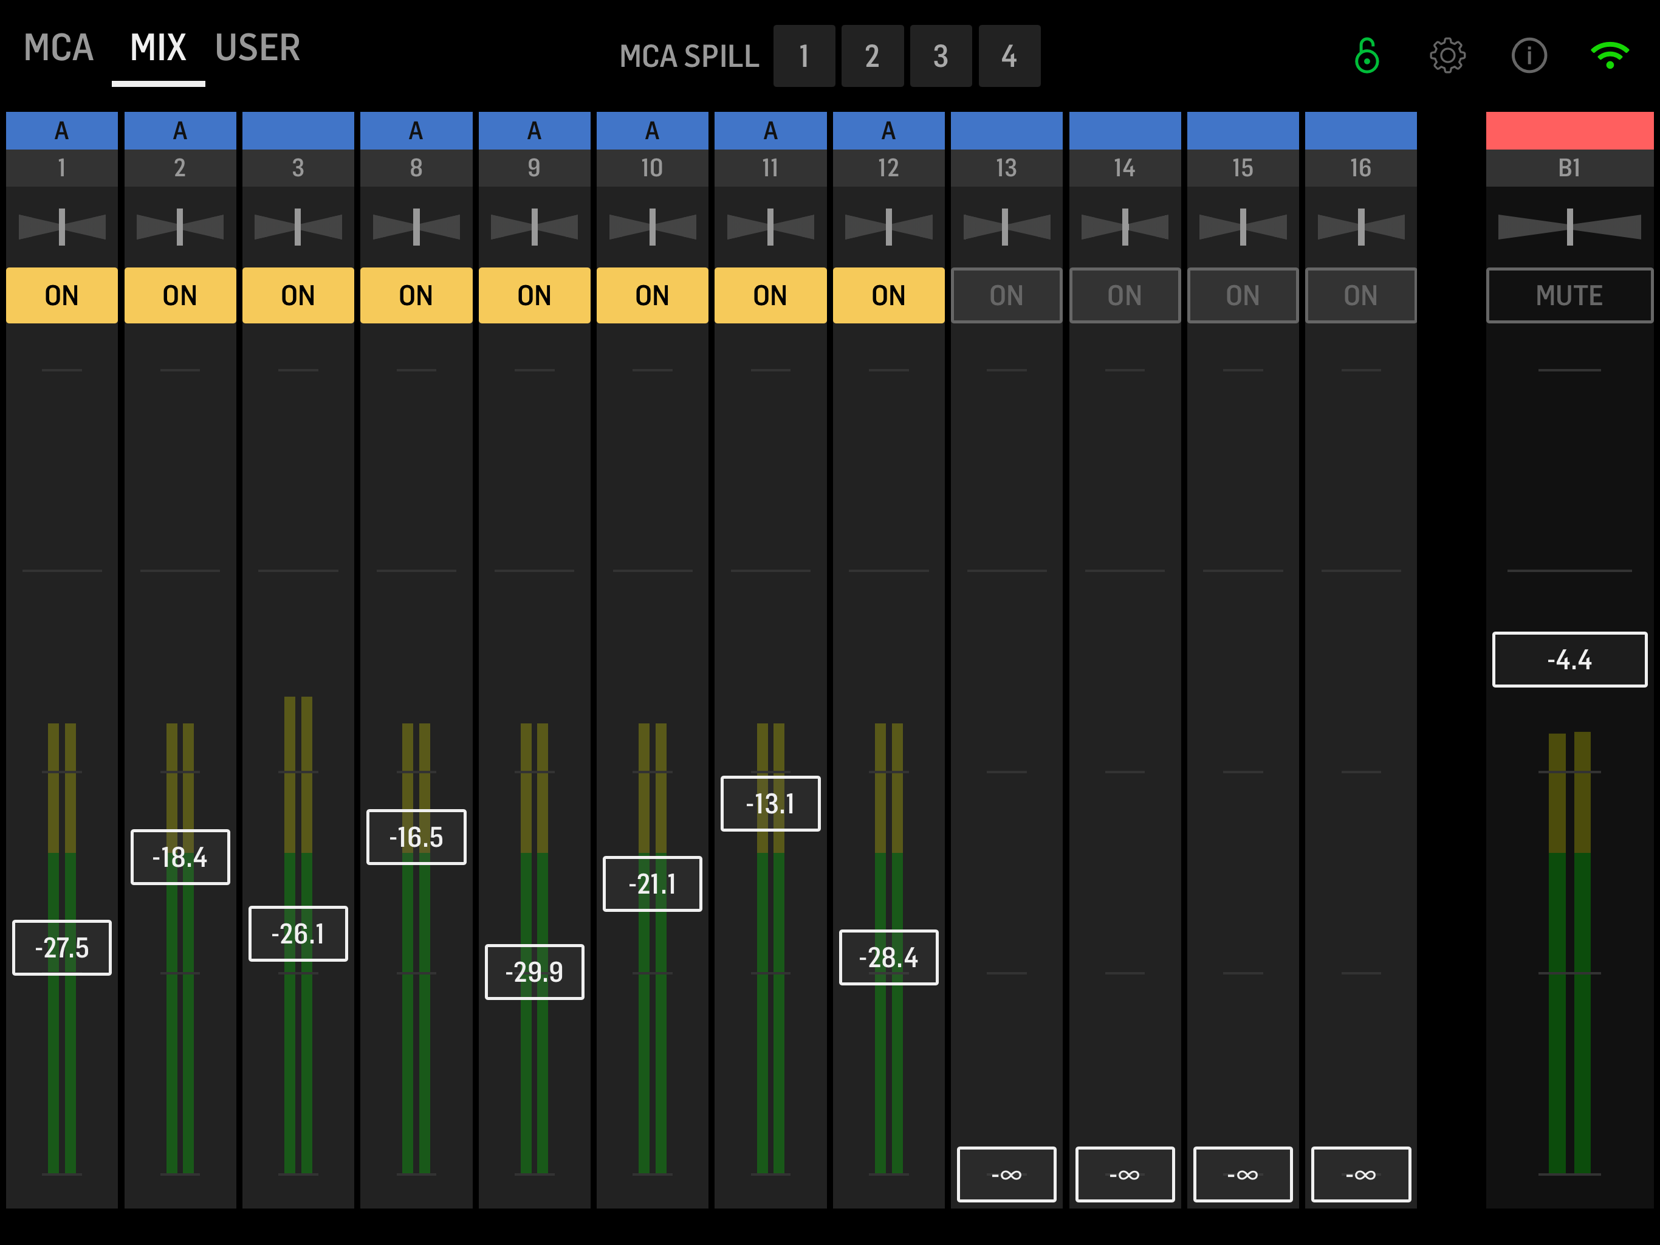1660x1245 pixels.
Task: Turn on channel 15 ON button
Action: (x=1243, y=295)
